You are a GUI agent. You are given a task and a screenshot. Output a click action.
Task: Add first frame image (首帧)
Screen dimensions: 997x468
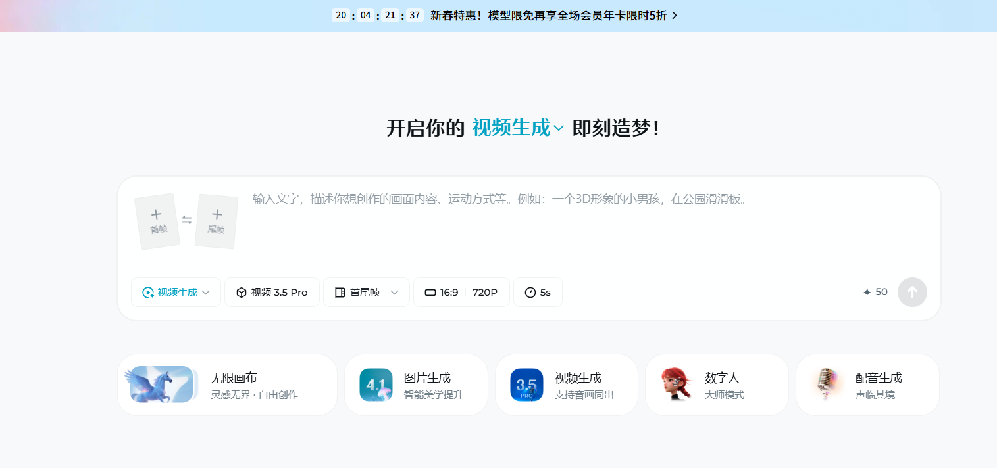157,221
